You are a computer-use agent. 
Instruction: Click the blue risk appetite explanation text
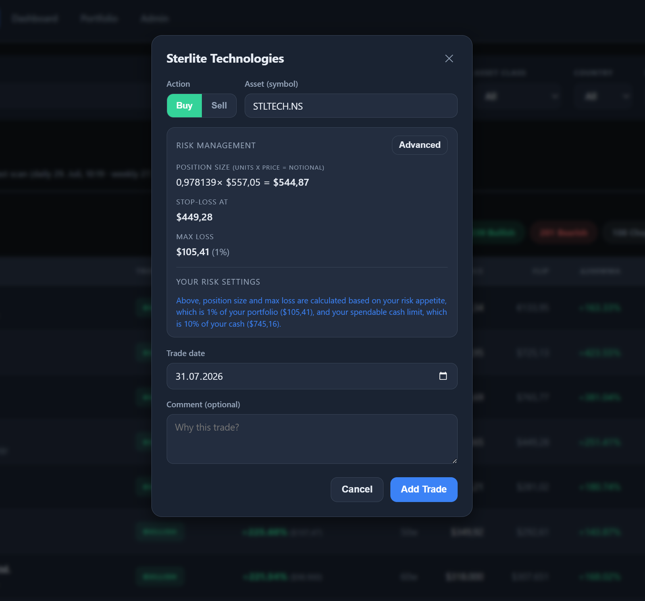(x=312, y=312)
